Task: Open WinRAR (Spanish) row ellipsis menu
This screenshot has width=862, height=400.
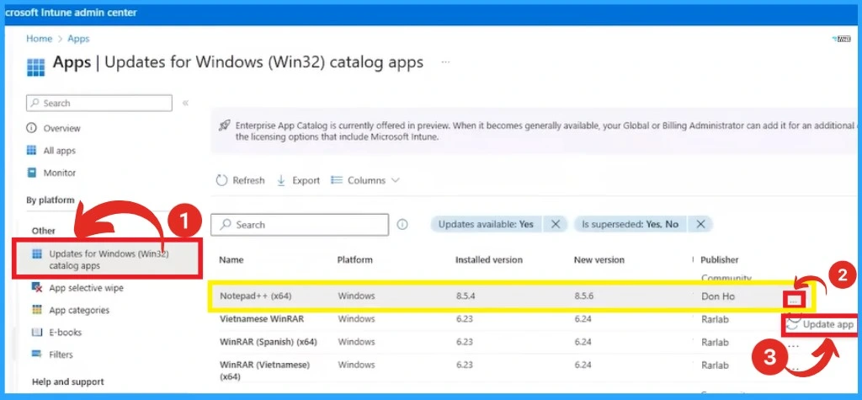Action: [793, 347]
